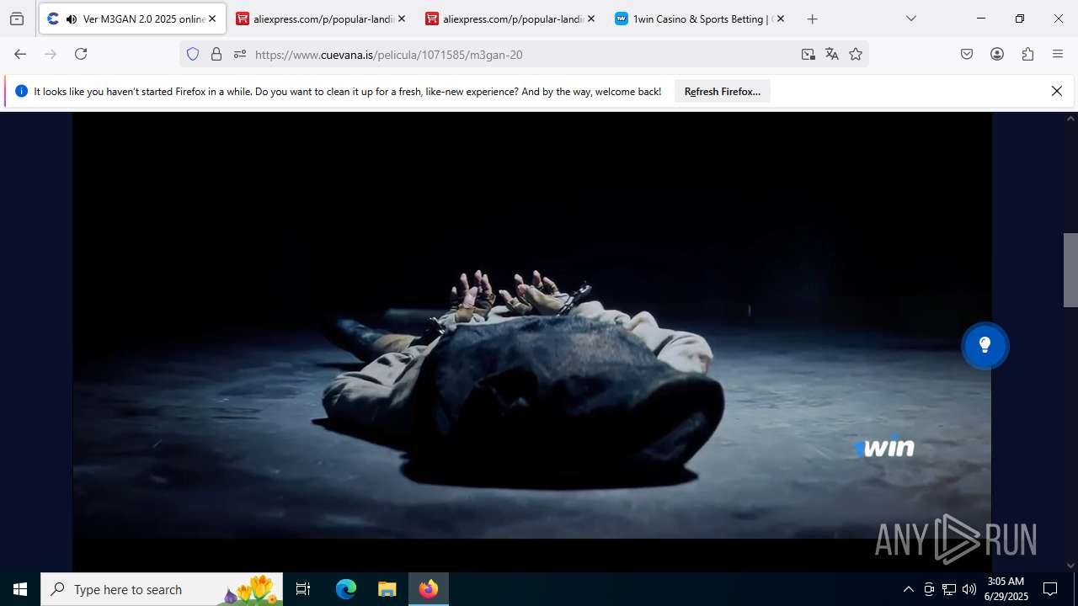Open the site permissions icon in the address bar
The height and width of the screenshot is (606, 1078).
click(x=240, y=54)
